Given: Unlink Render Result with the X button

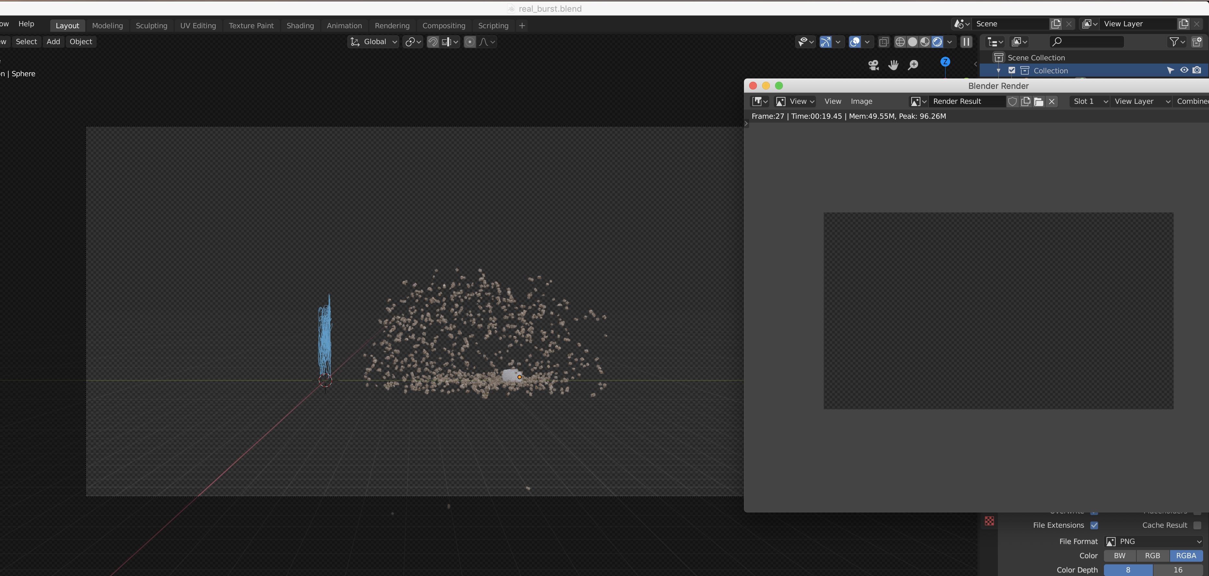Looking at the screenshot, I should pyautogui.click(x=1052, y=102).
